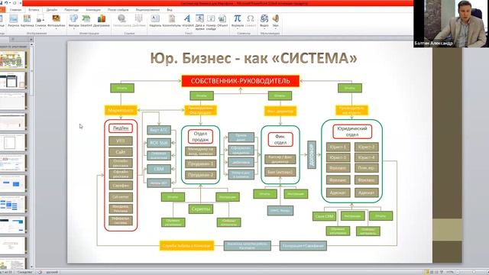Start slide show from status bar icon
This screenshot has width=489, height=275.
pyautogui.click(x=442, y=272)
